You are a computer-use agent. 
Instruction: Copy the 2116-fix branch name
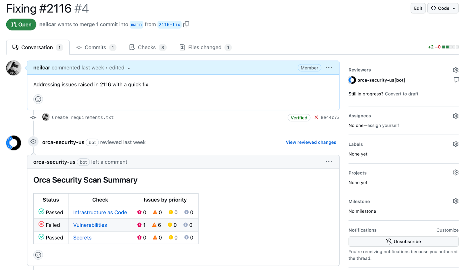click(x=186, y=24)
